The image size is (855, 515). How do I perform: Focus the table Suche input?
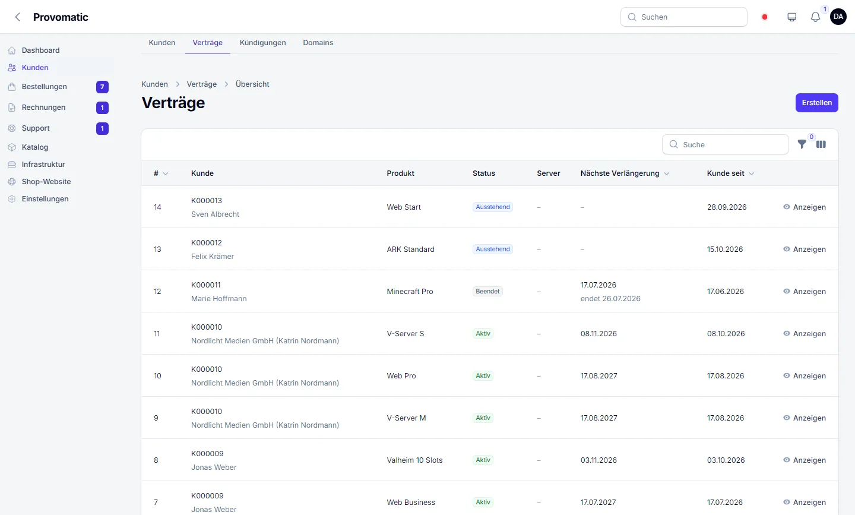tap(726, 144)
